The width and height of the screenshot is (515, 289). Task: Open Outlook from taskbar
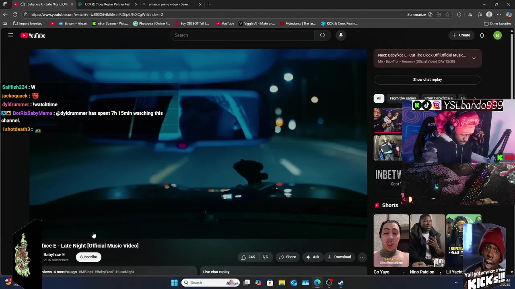point(294,283)
